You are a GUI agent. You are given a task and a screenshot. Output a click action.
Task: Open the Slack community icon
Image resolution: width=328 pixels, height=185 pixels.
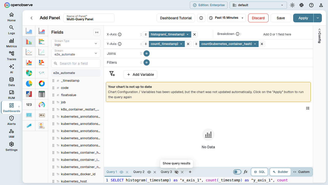click(302, 5)
